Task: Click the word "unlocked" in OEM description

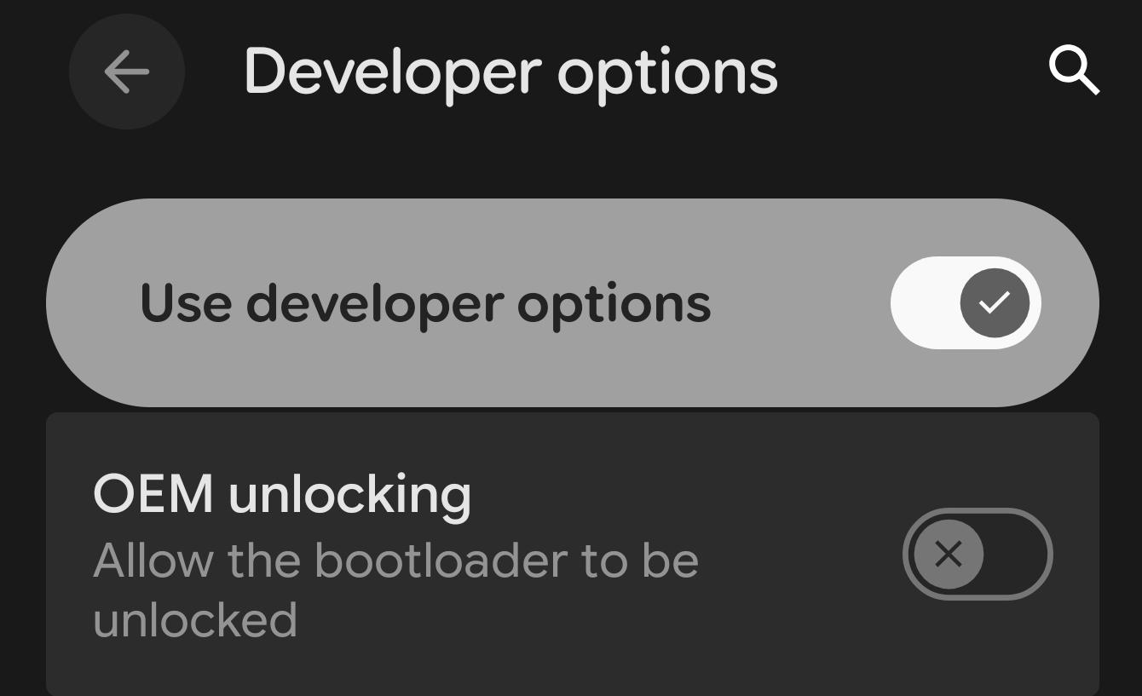Action: click(195, 620)
